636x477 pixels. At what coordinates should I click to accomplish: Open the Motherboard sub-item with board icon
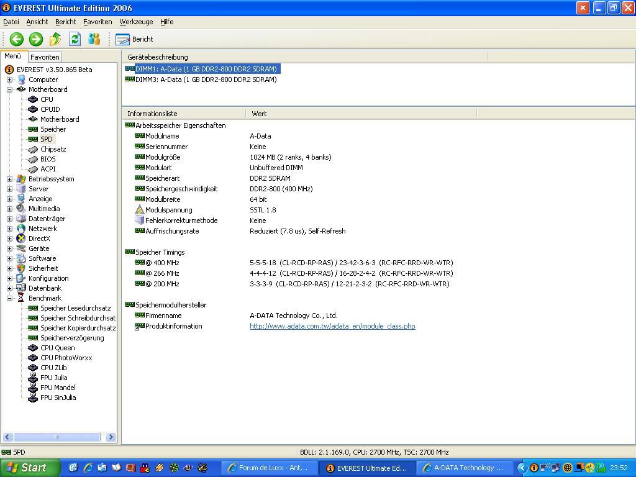click(60, 119)
